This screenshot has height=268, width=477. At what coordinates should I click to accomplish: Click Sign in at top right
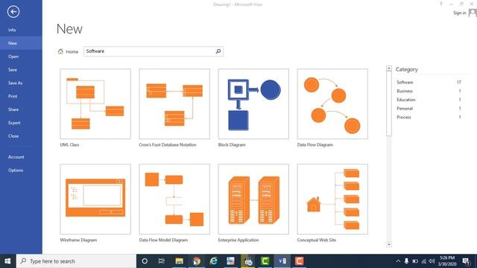click(459, 13)
